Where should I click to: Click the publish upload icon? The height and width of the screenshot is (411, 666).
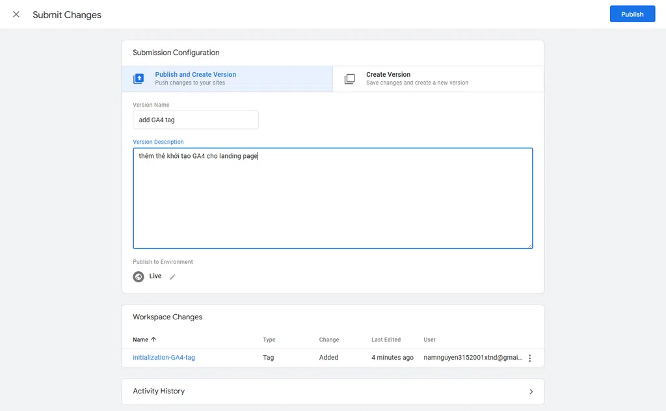[139, 79]
